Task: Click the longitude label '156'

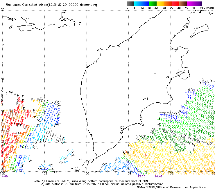Action: [x=87, y=173]
